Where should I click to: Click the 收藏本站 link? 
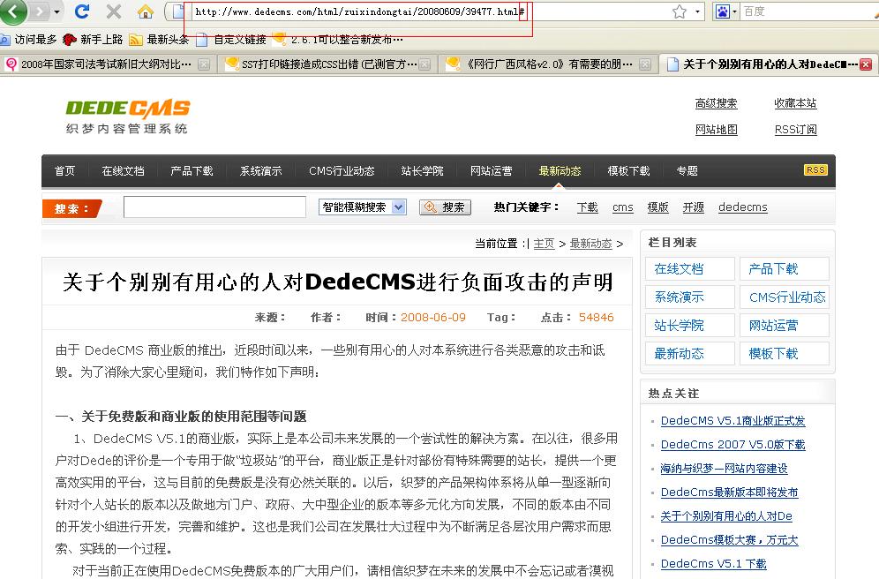coord(795,103)
